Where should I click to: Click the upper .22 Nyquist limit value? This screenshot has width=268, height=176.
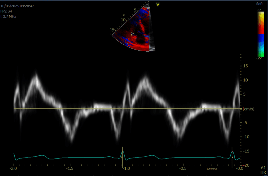pyautogui.click(x=259, y=10)
